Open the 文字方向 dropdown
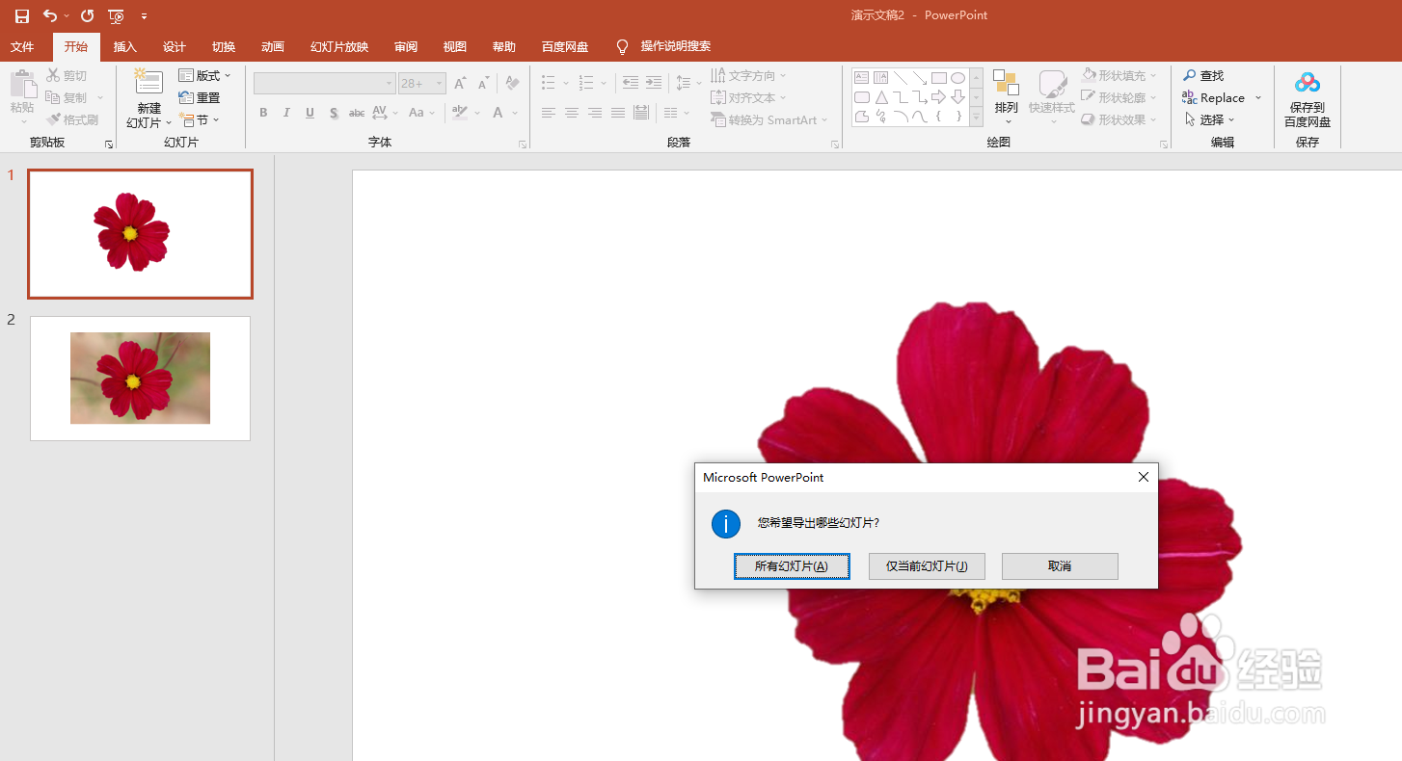The height and width of the screenshot is (761, 1402). (749, 75)
